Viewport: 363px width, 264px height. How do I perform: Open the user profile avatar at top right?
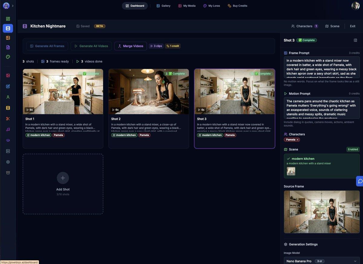point(355,6)
